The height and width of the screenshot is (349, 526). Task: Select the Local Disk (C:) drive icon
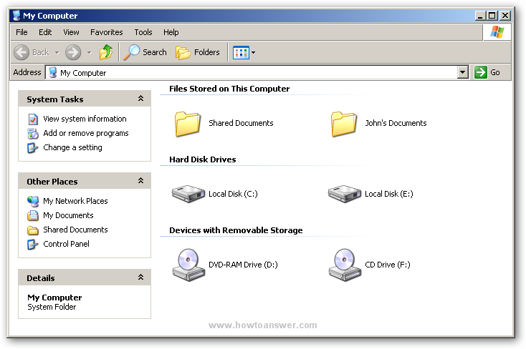tap(188, 194)
